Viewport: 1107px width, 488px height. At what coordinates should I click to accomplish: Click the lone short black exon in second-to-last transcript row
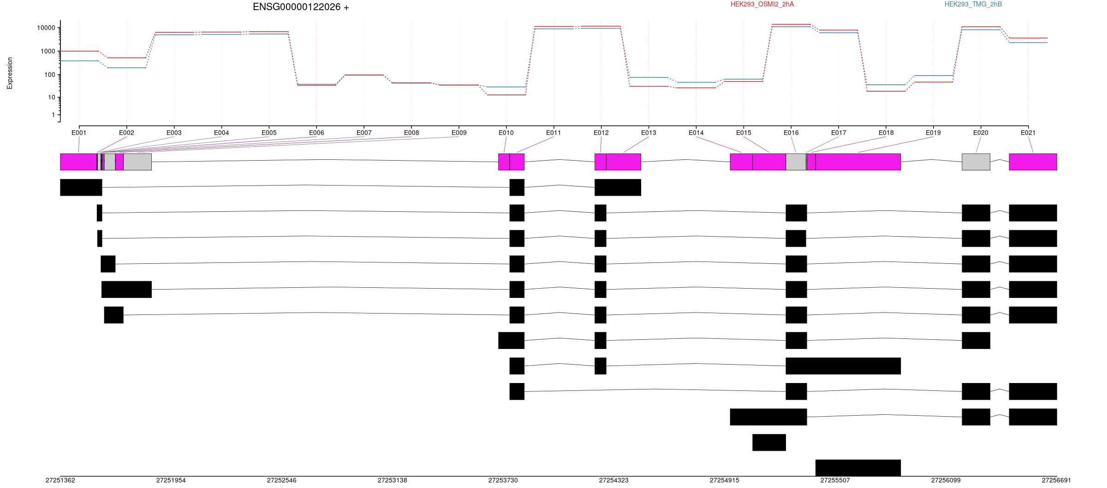[x=769, y=442]
